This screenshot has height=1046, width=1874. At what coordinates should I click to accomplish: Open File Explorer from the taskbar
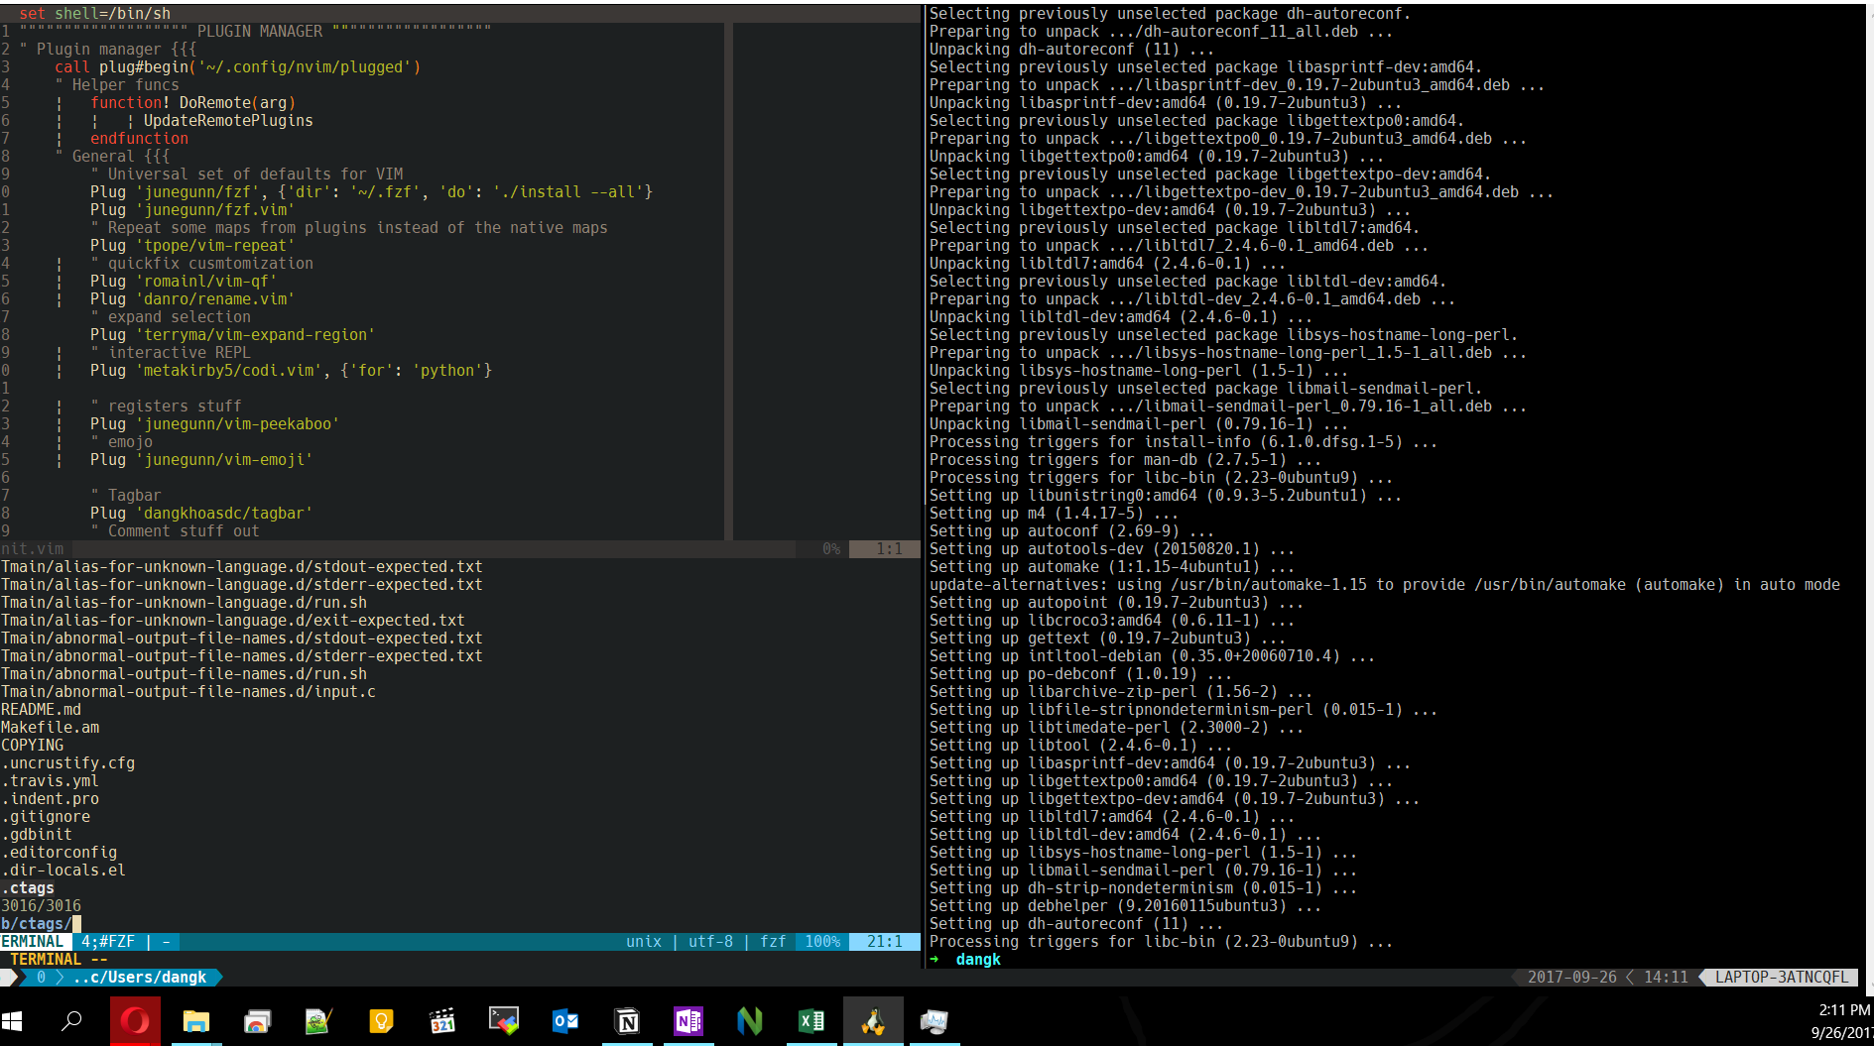click(x=196, y=1020)
